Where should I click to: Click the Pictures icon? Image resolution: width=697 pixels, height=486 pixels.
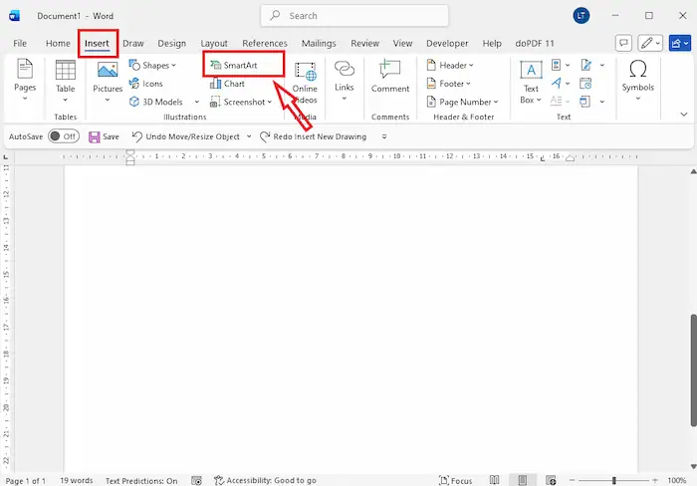pos(108,77)
